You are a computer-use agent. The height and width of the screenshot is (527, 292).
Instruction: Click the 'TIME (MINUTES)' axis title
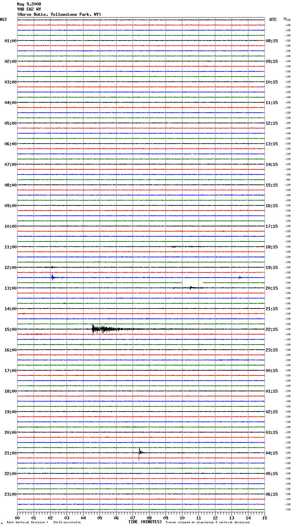tap(145, 522)
